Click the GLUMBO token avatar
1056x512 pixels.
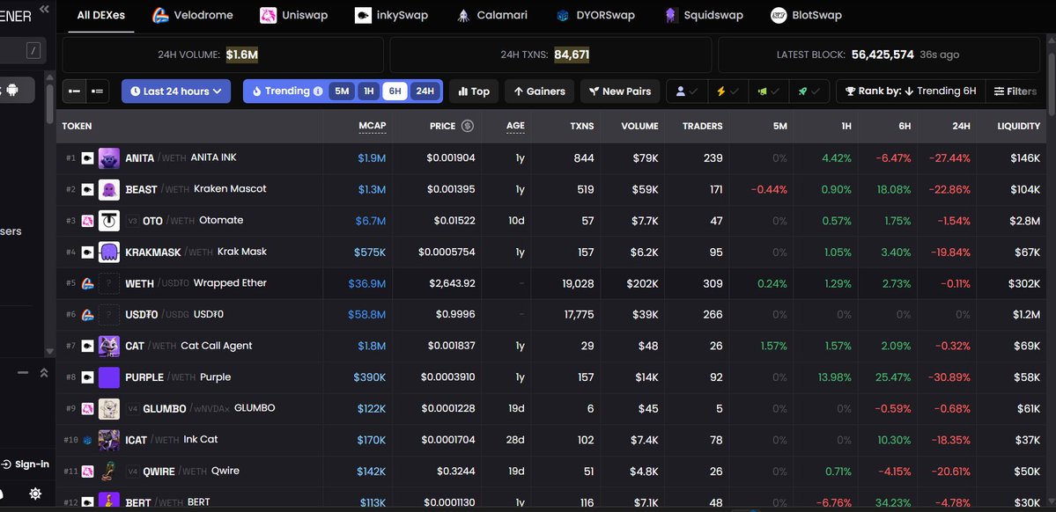tap(109, 408)
